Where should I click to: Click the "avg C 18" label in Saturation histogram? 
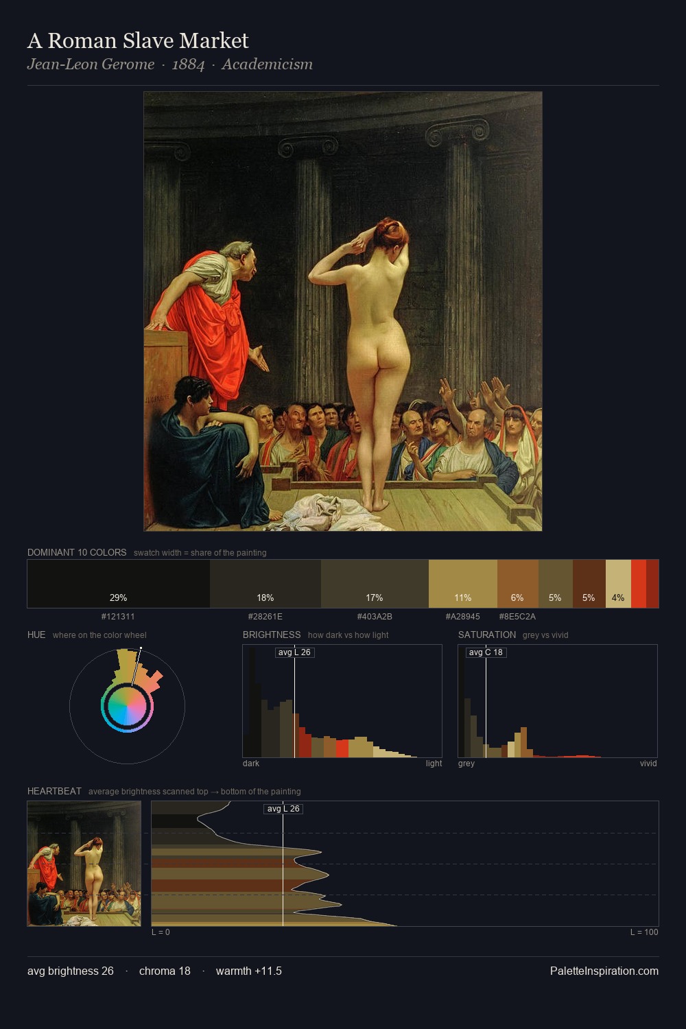486,652
